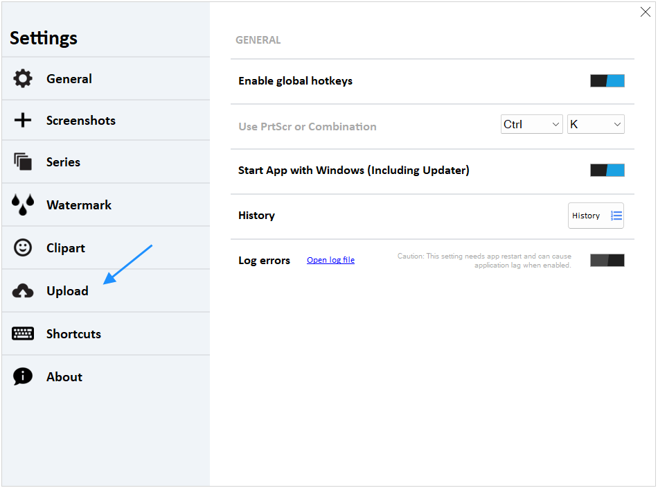Click the General gear icon

point(23,78)
